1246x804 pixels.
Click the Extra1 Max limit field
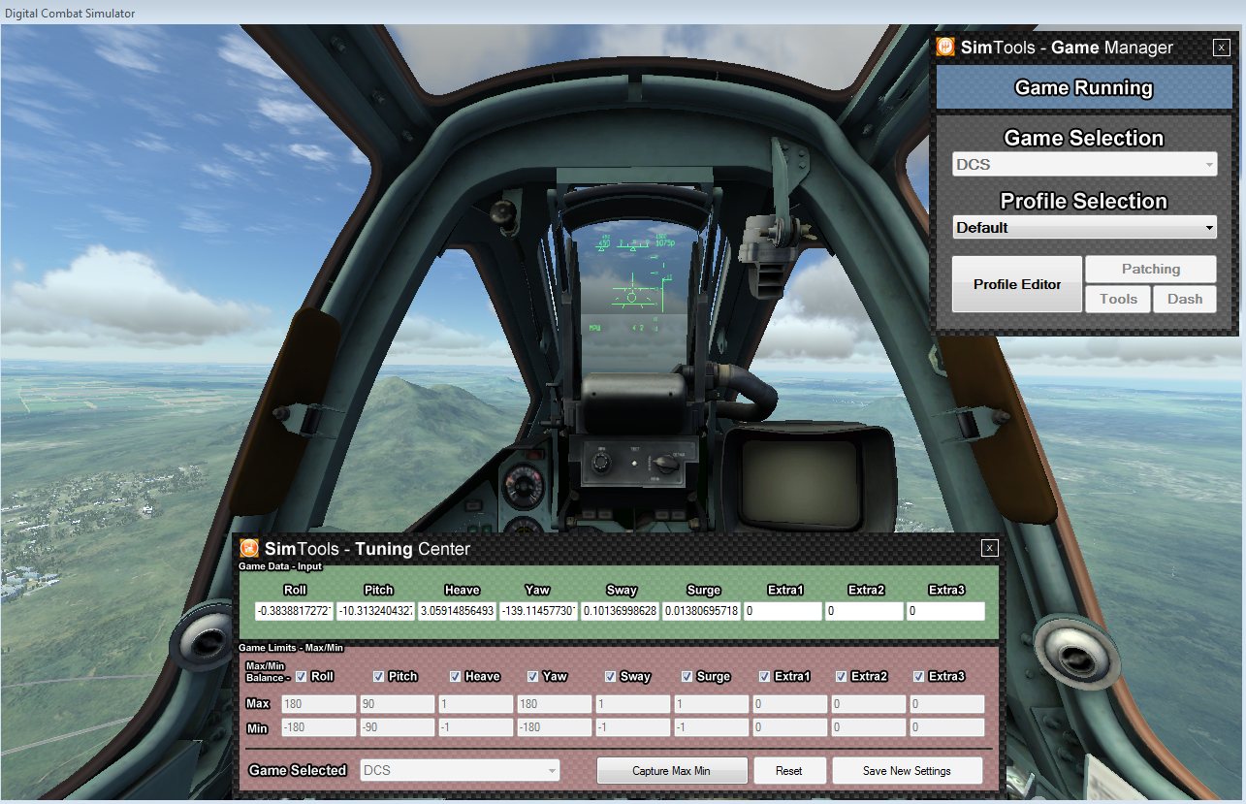tap(789, 704)
